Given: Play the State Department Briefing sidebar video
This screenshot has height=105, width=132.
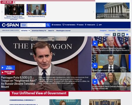Looking at the screenshot, I should pyautogui.click(x=95, y=65).
